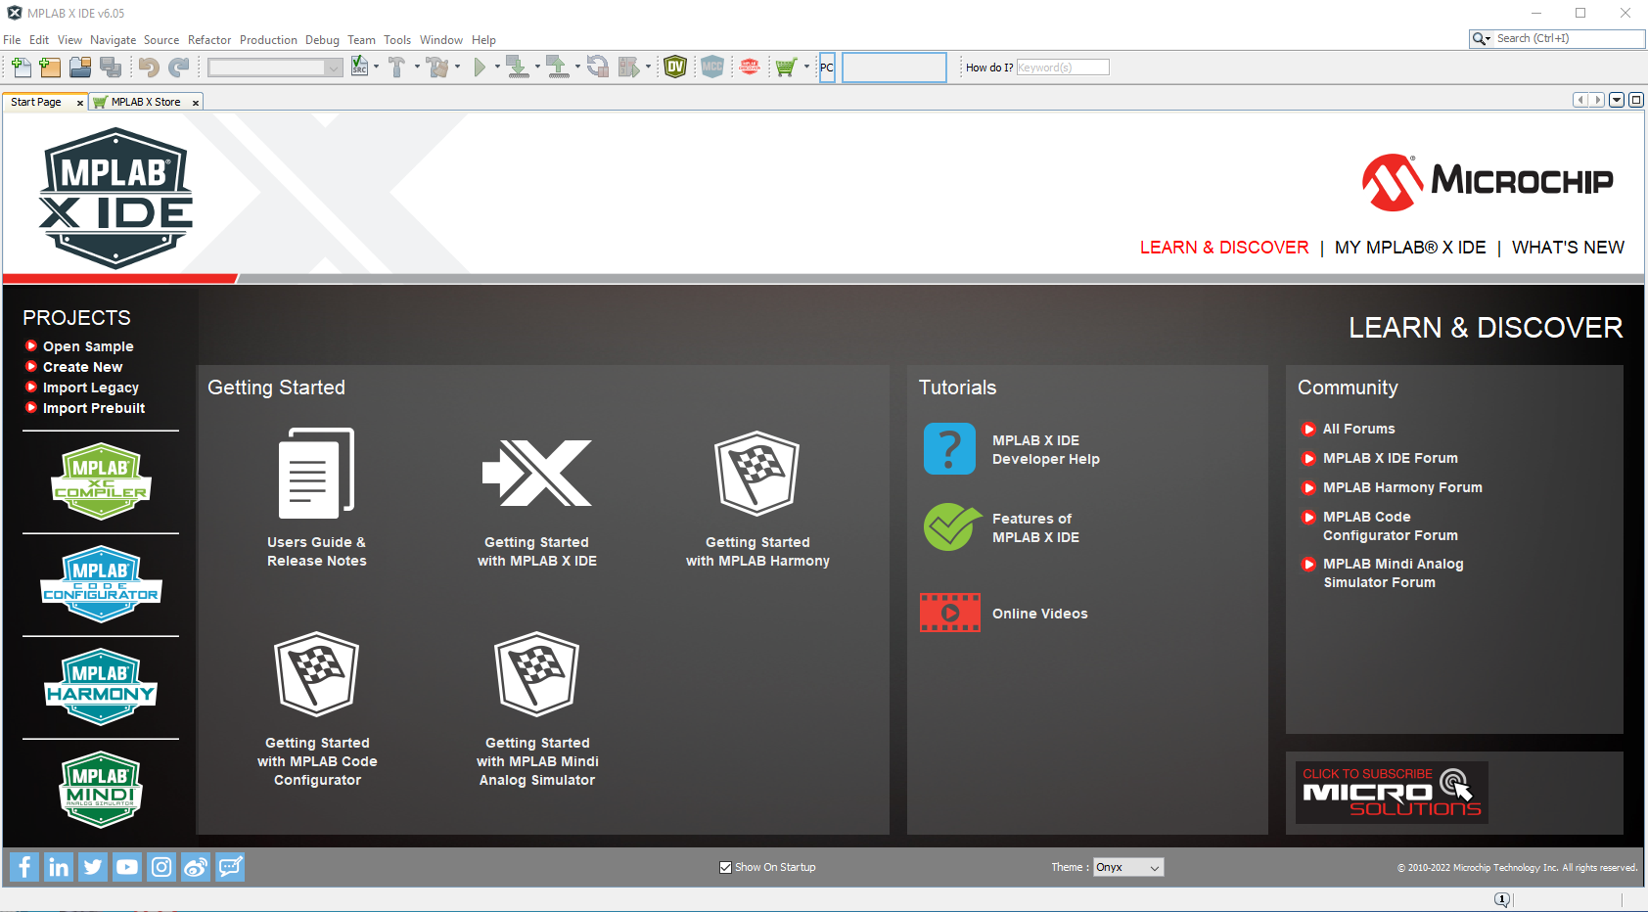Open the Production menu
The height and width of the screenshot is (912, 1648).
tap(268, 40)
